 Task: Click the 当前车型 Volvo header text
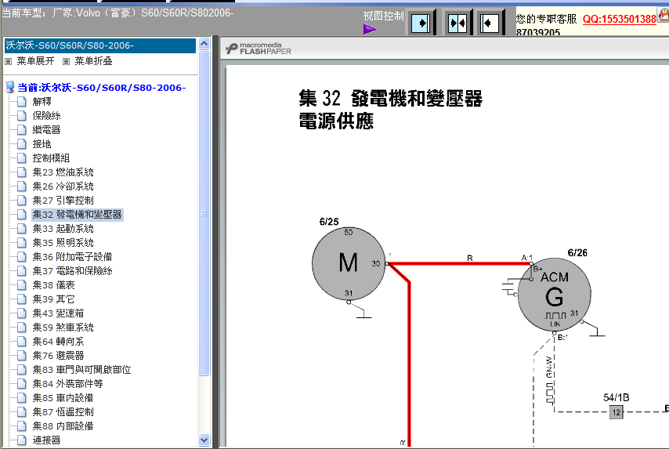point(118,13)
